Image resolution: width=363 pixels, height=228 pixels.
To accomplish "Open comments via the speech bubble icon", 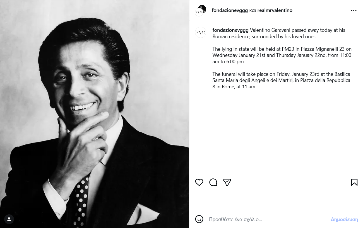I will click(x=213, y=182).
